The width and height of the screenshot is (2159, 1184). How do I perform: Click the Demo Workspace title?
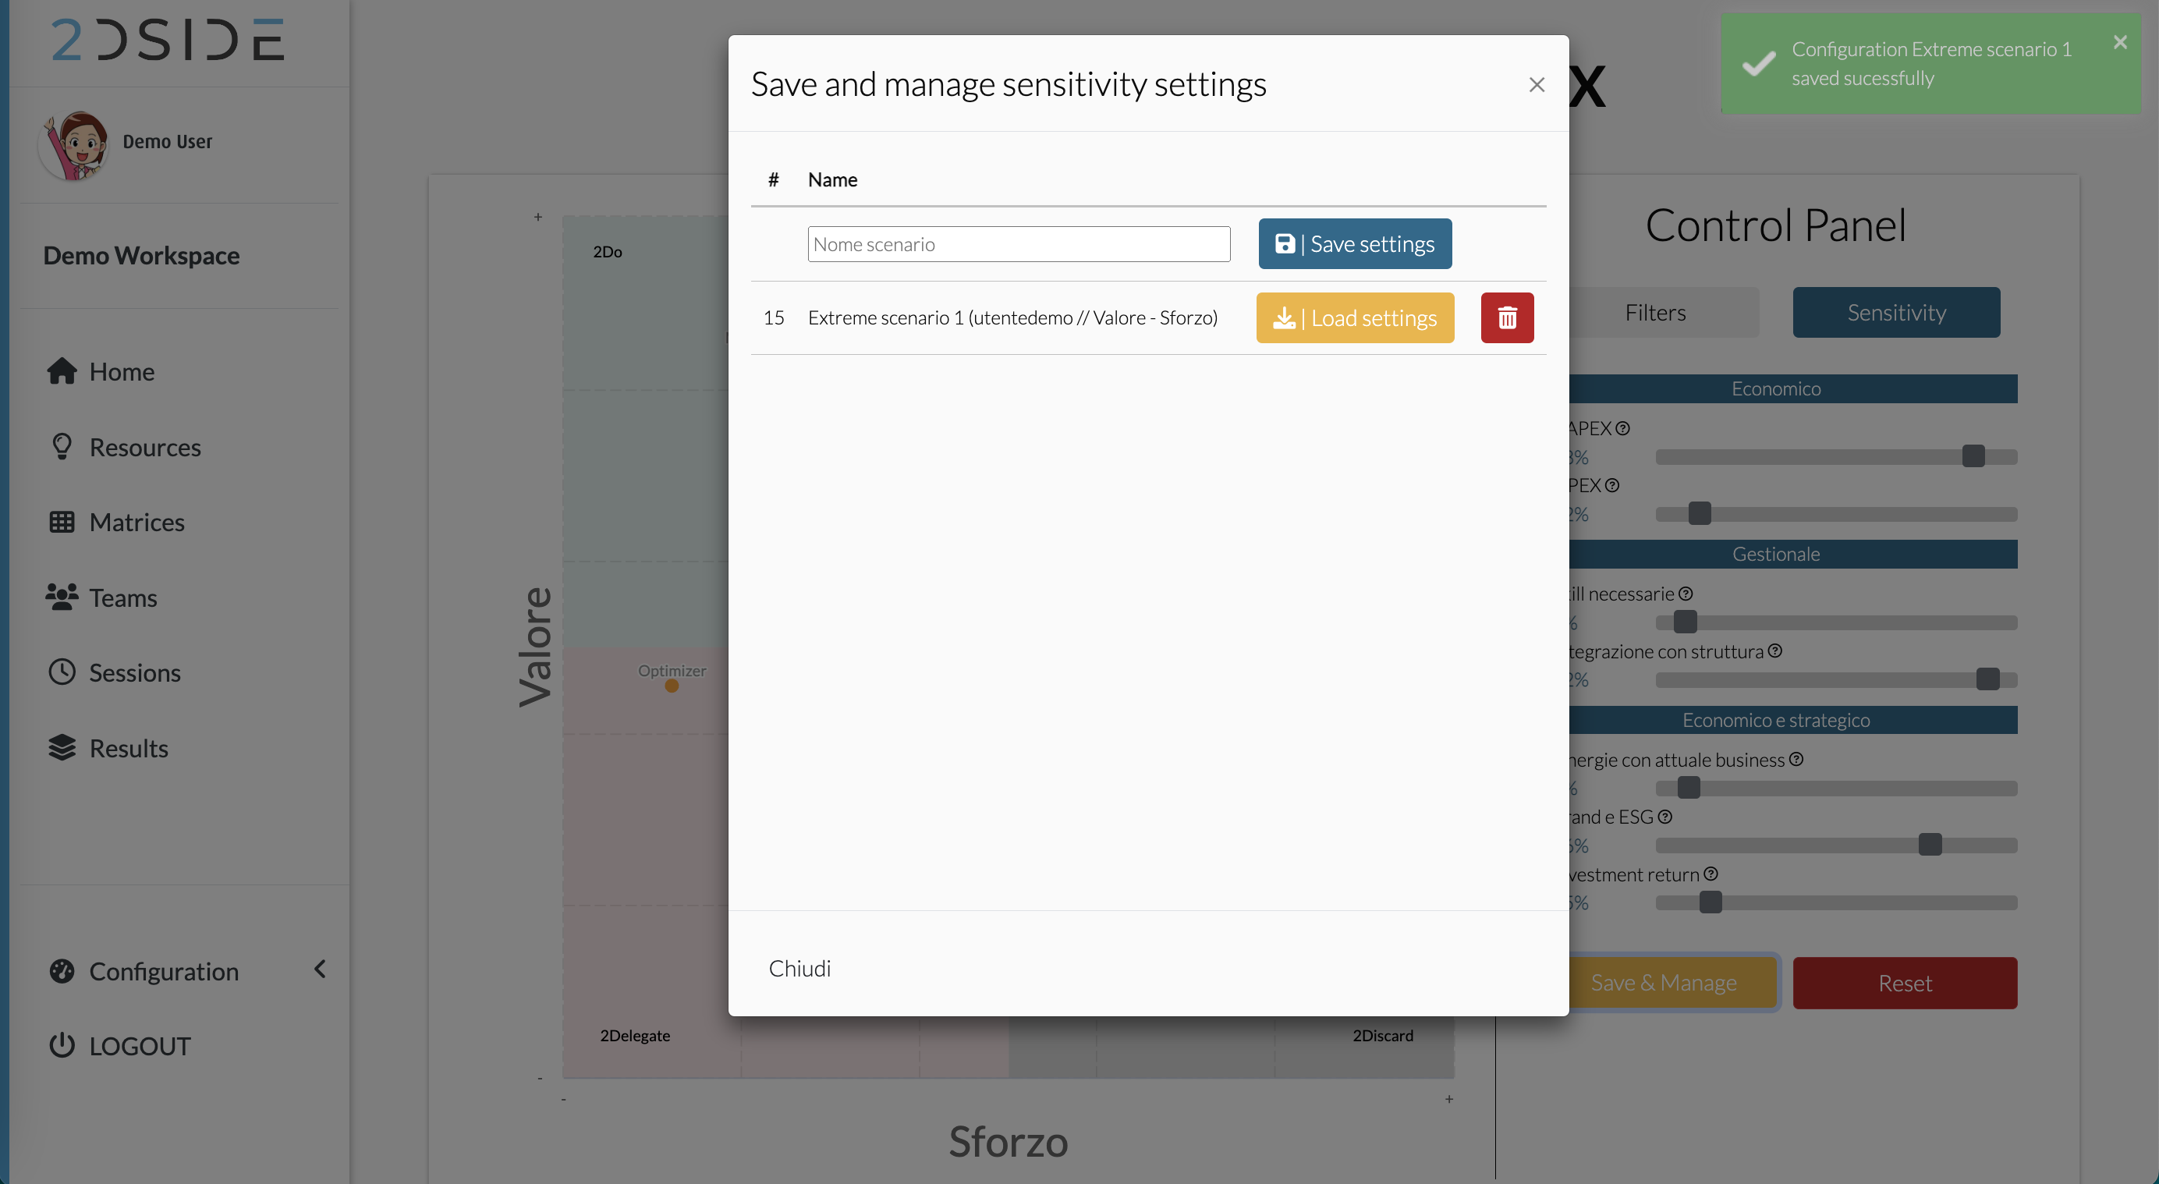click(x=141, y=255)
